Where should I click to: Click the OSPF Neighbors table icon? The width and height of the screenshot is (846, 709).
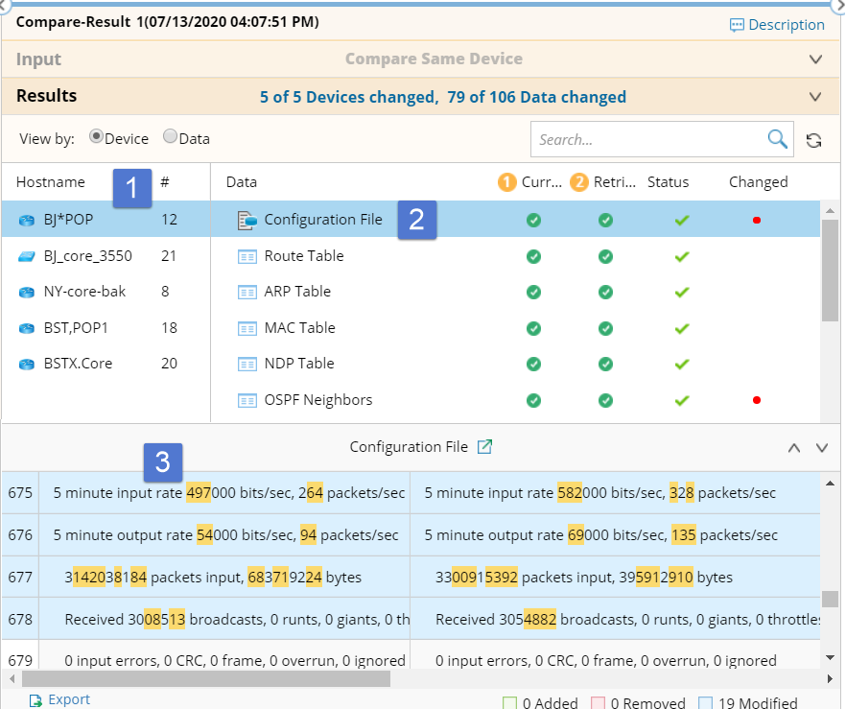click(x=247, y=400)
